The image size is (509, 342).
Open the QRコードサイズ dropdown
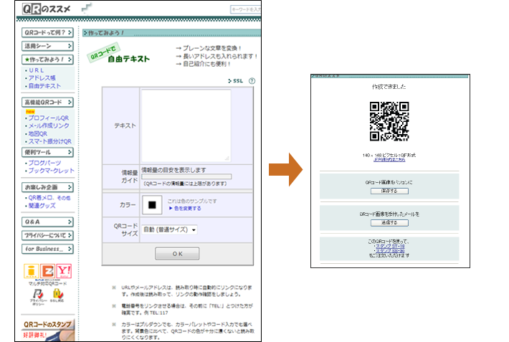click(x=169, y=230)
